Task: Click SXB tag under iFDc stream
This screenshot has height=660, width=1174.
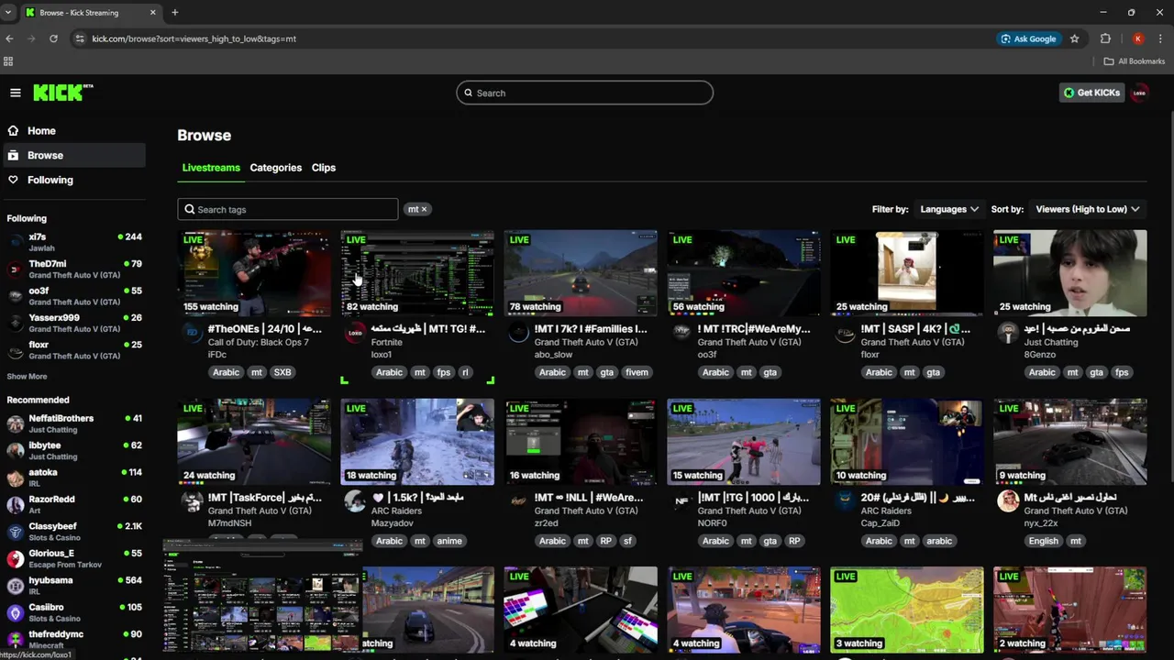Action: tap(282, 372)
